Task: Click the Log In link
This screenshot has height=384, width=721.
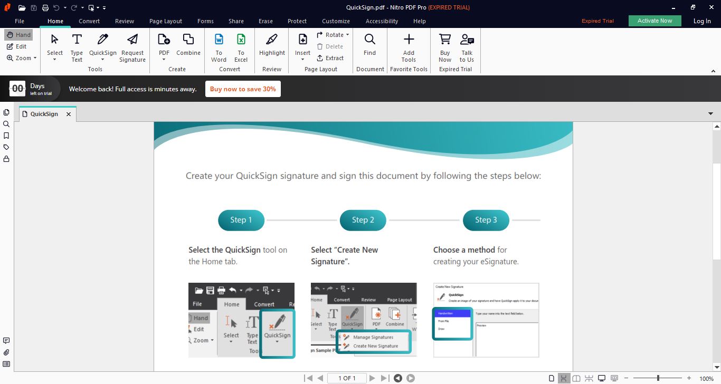Action: pyautogui.click(x=702, y=21)
